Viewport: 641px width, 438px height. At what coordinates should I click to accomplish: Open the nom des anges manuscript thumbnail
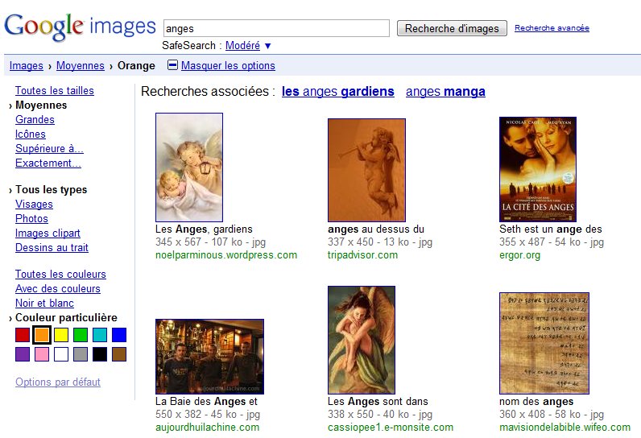(544, 343)
